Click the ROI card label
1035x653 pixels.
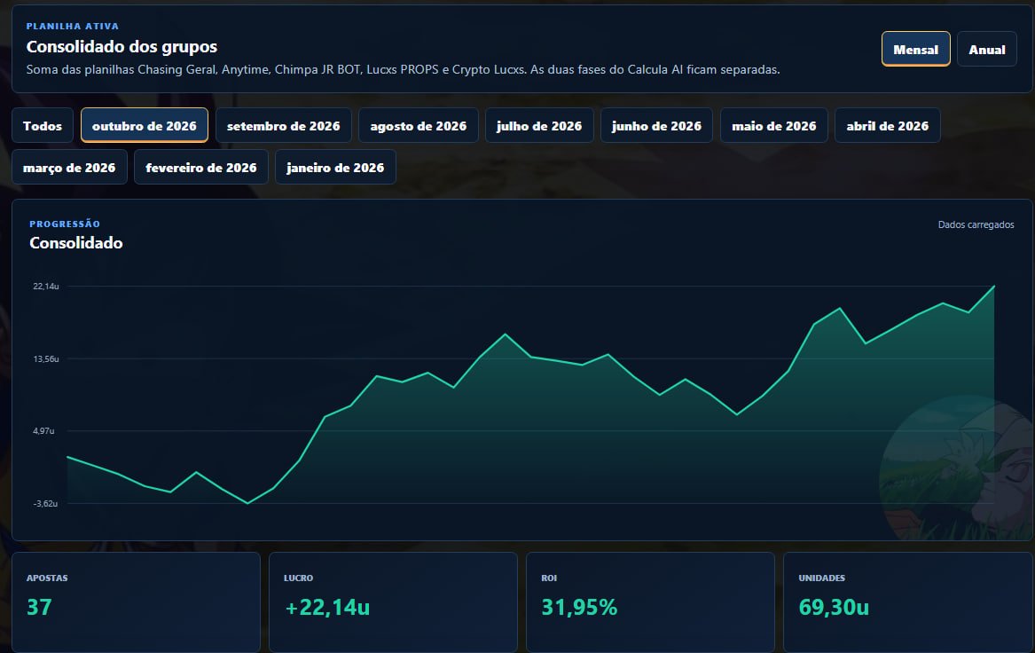(x=549, y=578)
